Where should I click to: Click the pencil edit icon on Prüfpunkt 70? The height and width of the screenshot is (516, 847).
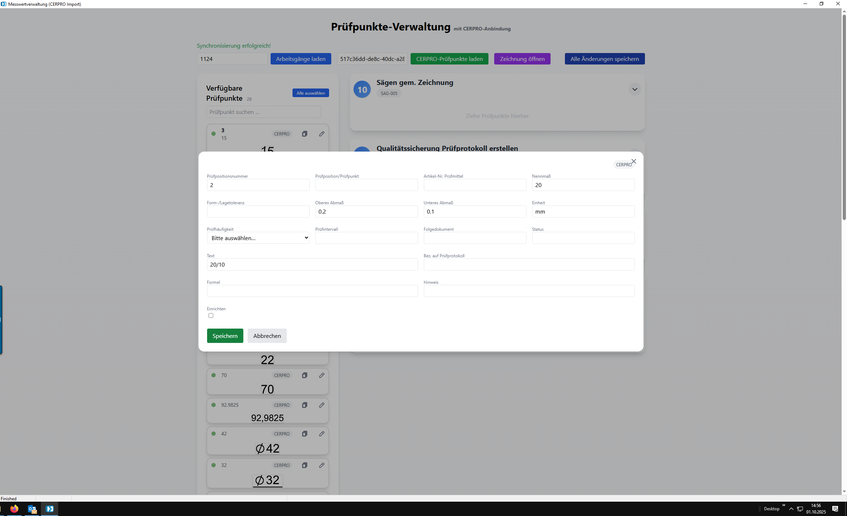click(322, 375)
